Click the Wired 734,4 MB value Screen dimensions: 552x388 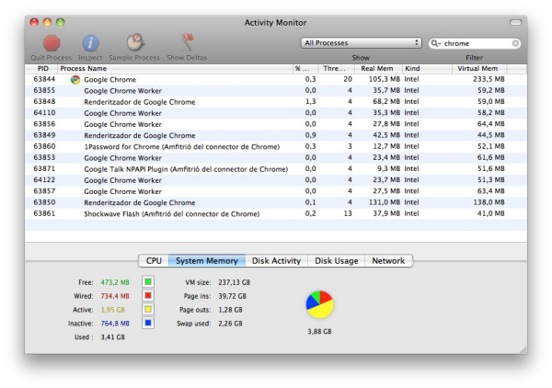pos(115,296)
